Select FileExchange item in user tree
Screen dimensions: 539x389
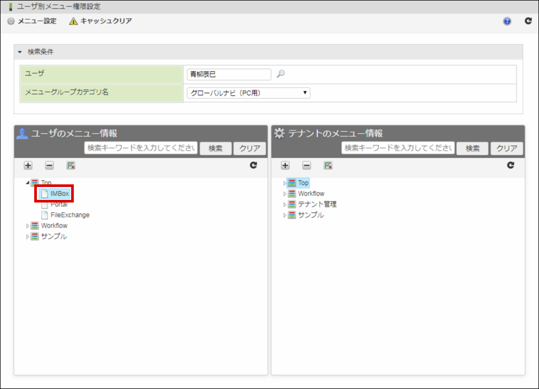[70, 215]
